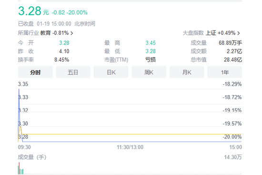Open the 教育 industry link
The image size is (262, 175).
click(45, 33)
